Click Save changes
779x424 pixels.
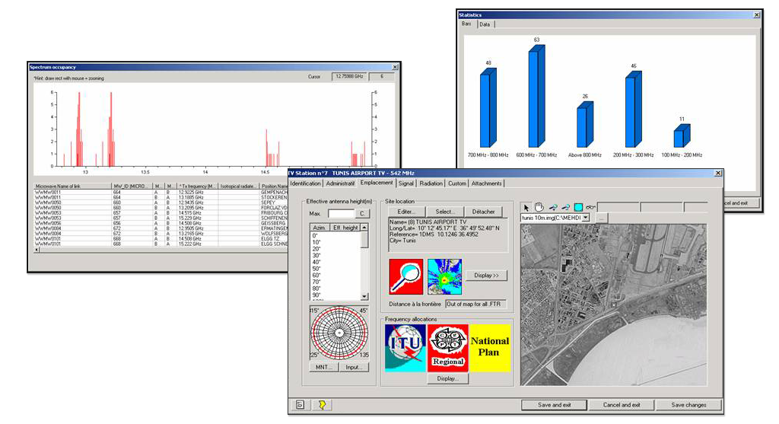[688, 405]
